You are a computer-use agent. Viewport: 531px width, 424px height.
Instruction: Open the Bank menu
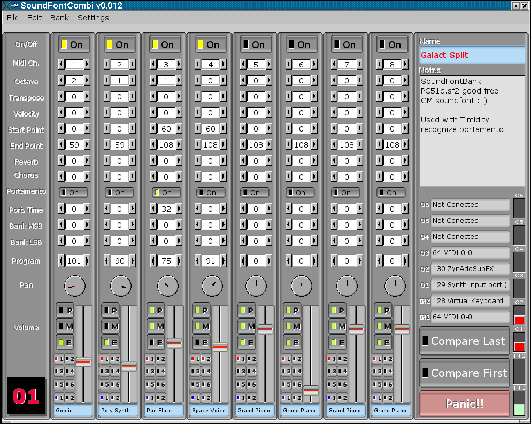tap(59, 18)
